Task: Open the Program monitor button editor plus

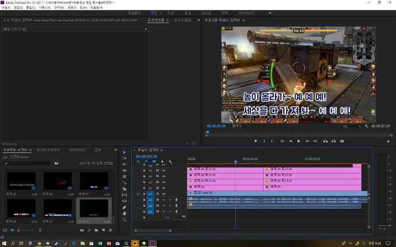Action: point(388,142)
